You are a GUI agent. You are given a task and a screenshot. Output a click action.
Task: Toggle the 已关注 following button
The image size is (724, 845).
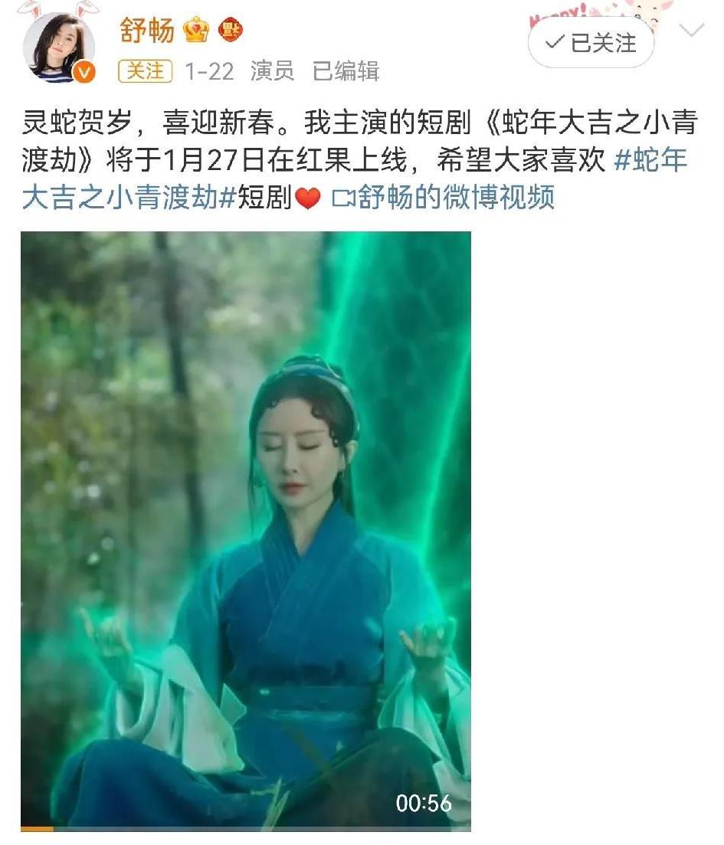pyautogui.click(x=591, y=43)
